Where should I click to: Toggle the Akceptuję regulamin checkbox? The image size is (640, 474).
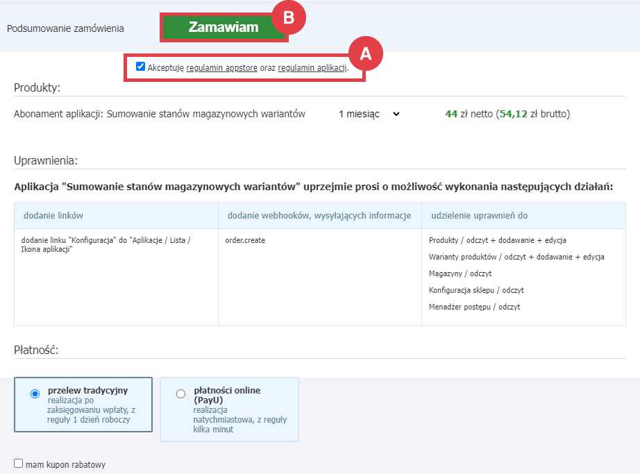pyautogui.click(x=141, y=67)
